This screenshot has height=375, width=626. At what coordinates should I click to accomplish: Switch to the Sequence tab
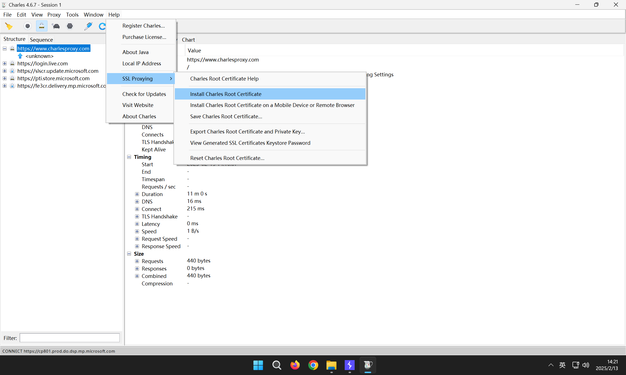(x=41, y=40)
